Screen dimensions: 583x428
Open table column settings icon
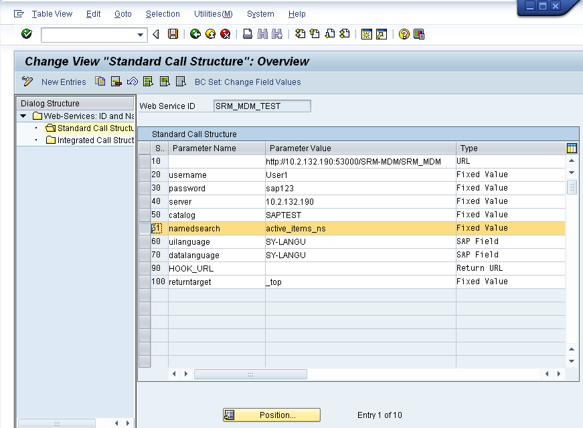coord(572,148)
